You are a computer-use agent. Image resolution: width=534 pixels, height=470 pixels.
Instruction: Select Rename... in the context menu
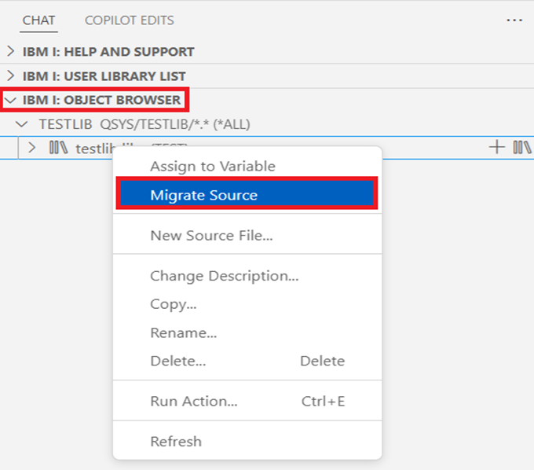click(183, 332)
